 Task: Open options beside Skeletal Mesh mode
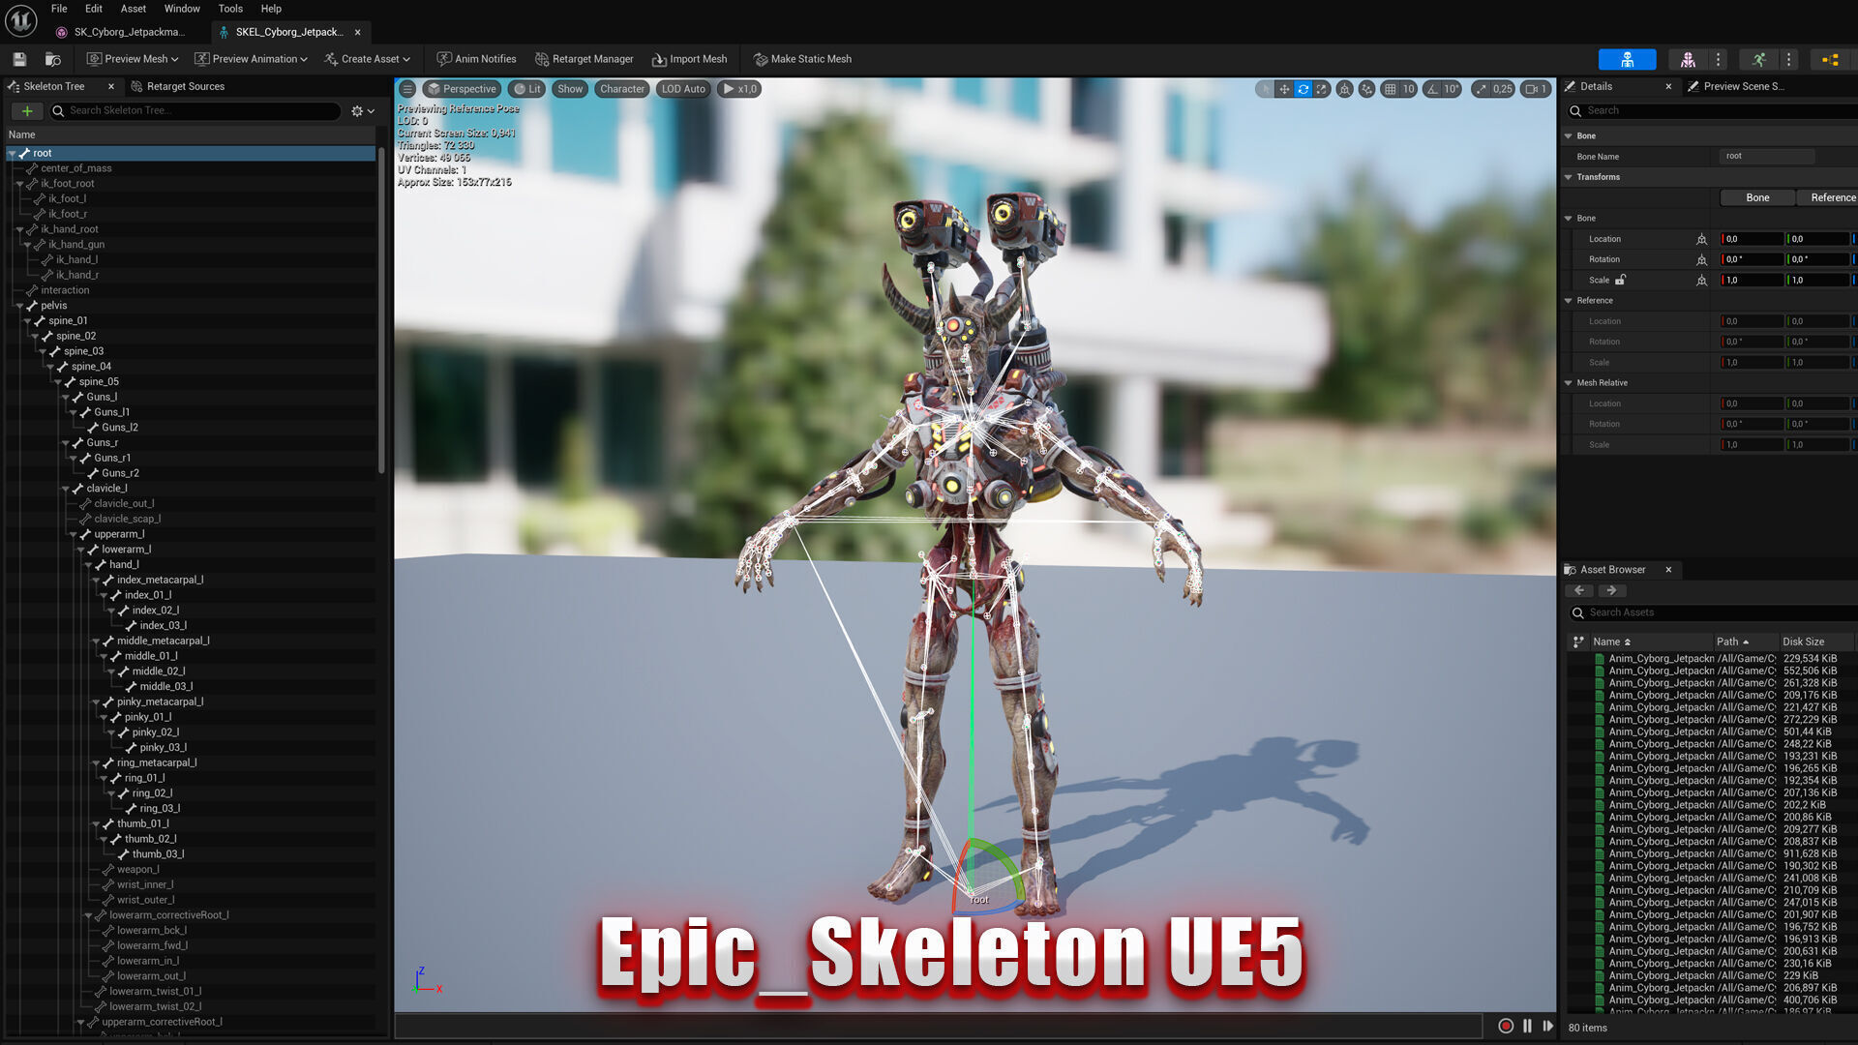1718,59
